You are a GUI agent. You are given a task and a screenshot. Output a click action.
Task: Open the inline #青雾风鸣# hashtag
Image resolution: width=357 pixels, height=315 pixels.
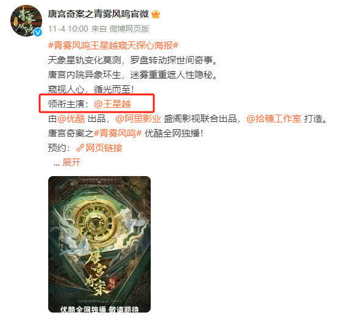pyautogui.click(x=118, y=133)
